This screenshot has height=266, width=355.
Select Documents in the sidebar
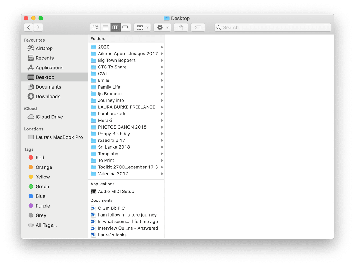point(48,87)
